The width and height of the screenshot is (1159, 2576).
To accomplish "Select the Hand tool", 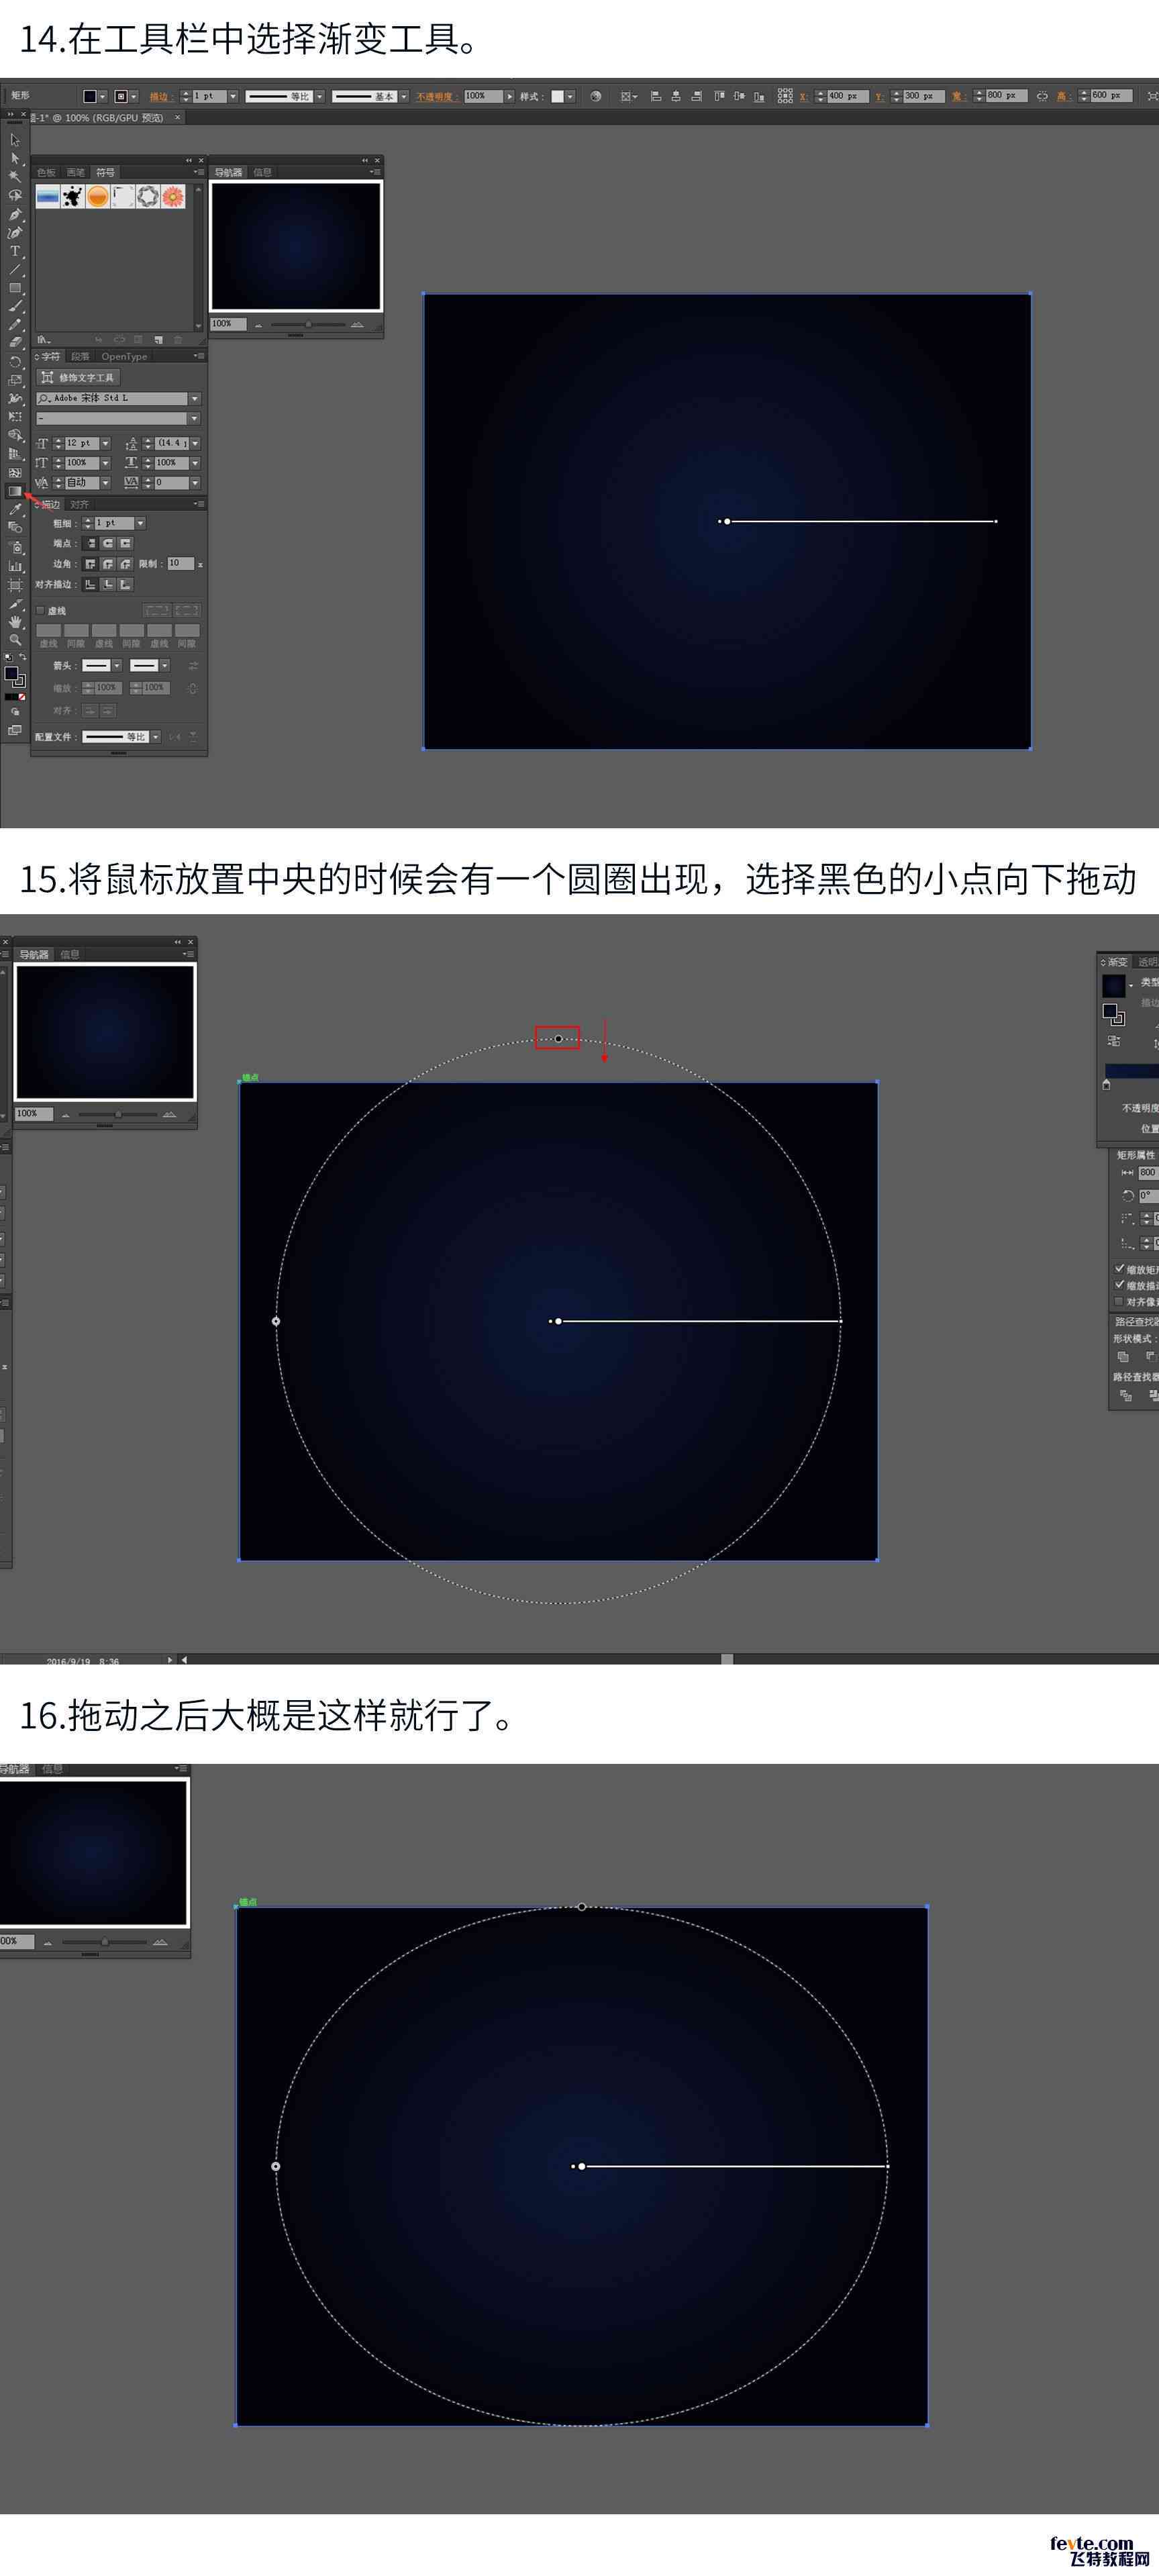I will pyautogui.click(x=15, y=621).
